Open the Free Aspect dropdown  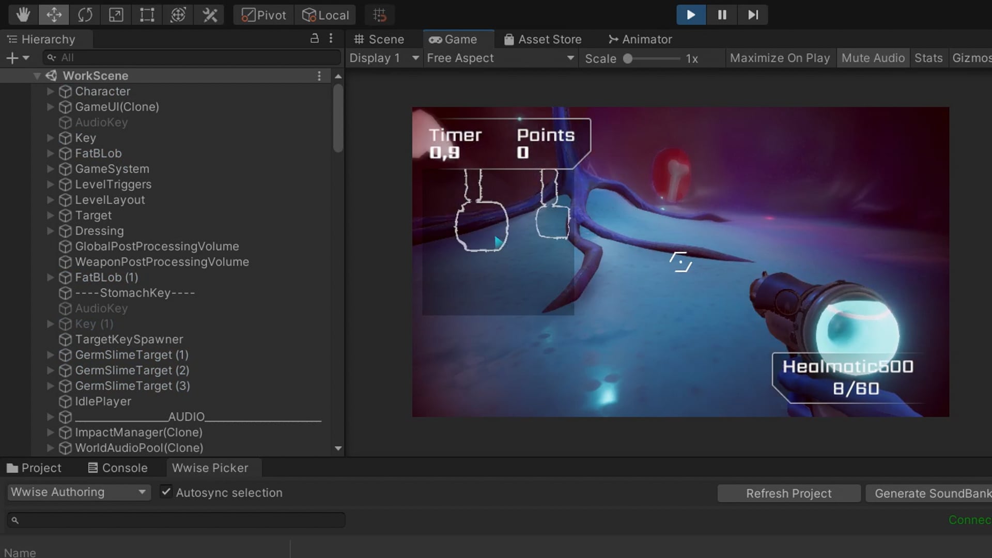coord(501,58)
